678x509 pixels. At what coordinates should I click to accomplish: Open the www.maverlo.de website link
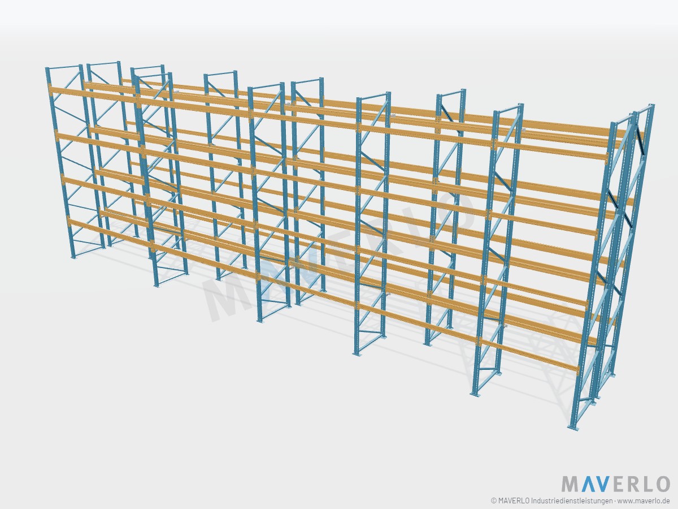[644, 501]
